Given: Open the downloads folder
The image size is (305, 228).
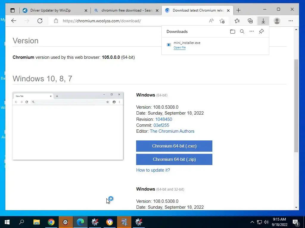Looking at the screenshot, I should tap(232, 31).
